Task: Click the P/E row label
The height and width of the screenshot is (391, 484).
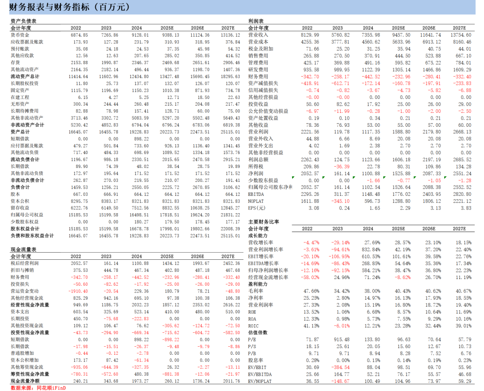Action: coord(252,339)
